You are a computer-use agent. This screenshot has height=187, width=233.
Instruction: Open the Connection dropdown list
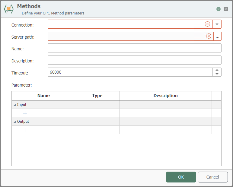(217, 24)
